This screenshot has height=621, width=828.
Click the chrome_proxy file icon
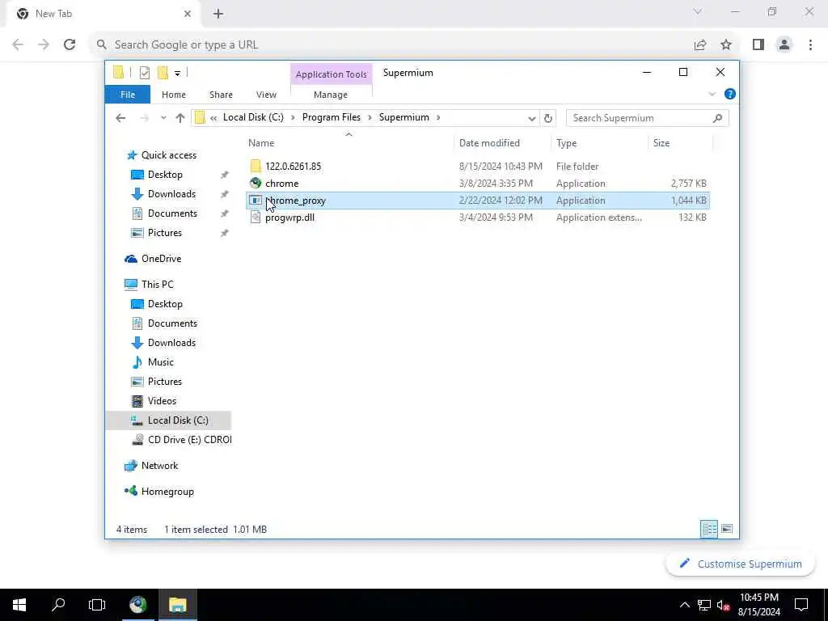(256, 201)
